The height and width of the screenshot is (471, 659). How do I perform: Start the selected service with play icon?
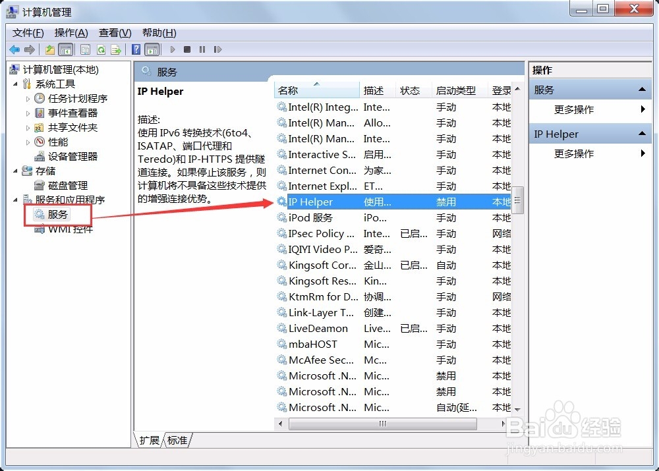pos(171,49)
